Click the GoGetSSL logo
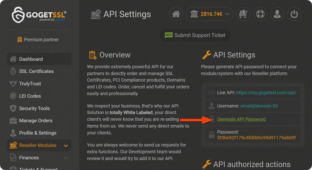This screenshot has width=312, height=170. click(39, 14)
